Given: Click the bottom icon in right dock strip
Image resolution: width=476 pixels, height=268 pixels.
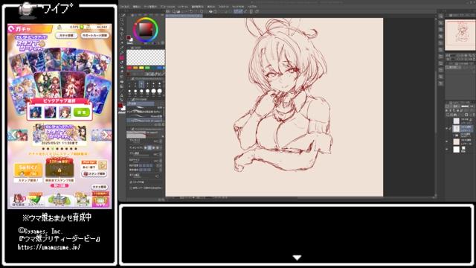Looking at the screenshot, I should point(441,83).
